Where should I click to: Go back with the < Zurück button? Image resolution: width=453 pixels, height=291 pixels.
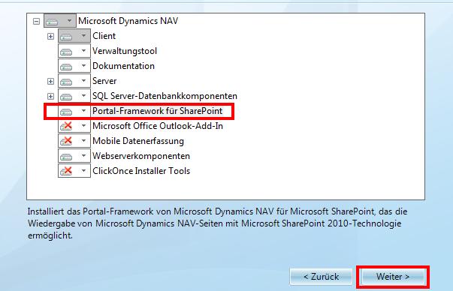pyautogui.click(x=321, y=277)
